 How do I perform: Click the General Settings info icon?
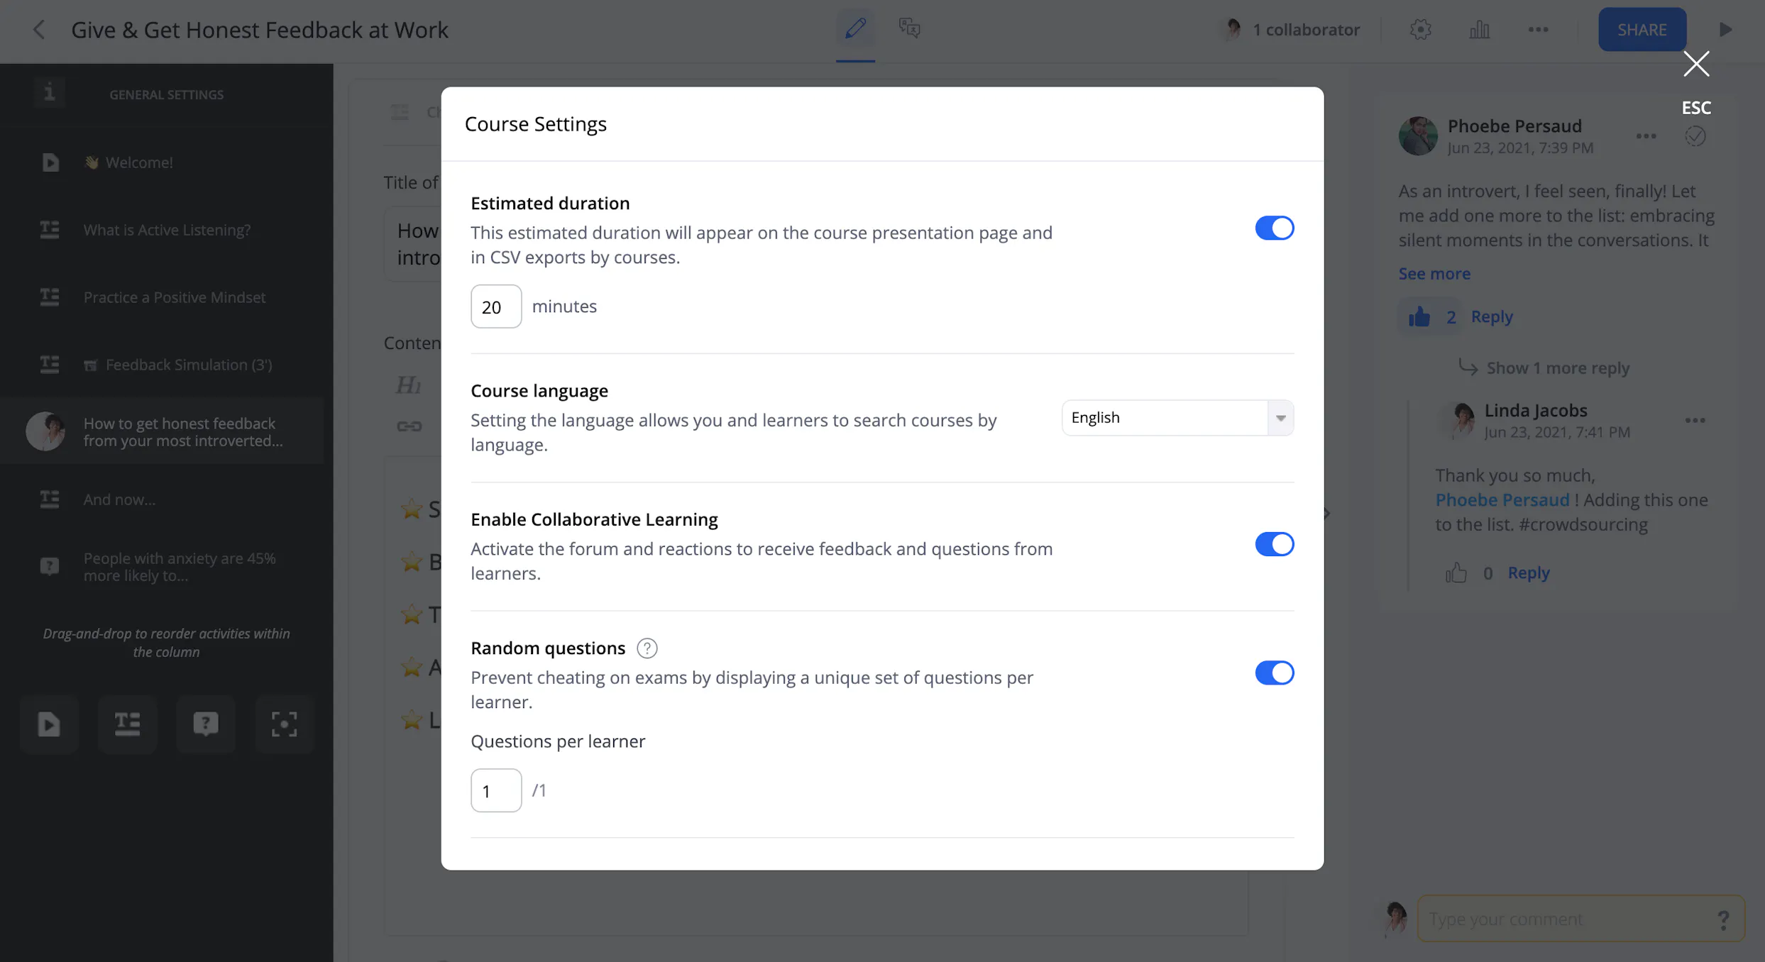[49, 92]
